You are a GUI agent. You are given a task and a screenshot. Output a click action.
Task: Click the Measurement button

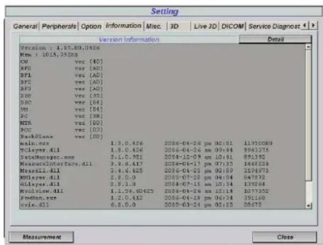point(41,237)
